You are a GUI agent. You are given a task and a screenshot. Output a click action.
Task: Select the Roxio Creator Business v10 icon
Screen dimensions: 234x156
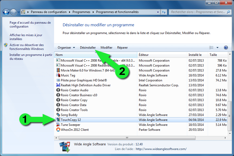[x=58, y=95]
